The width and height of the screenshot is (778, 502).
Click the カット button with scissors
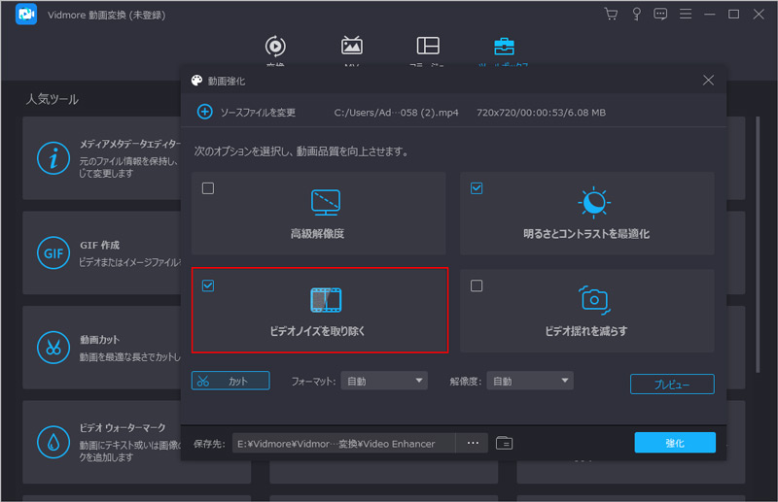coord(230,381)
